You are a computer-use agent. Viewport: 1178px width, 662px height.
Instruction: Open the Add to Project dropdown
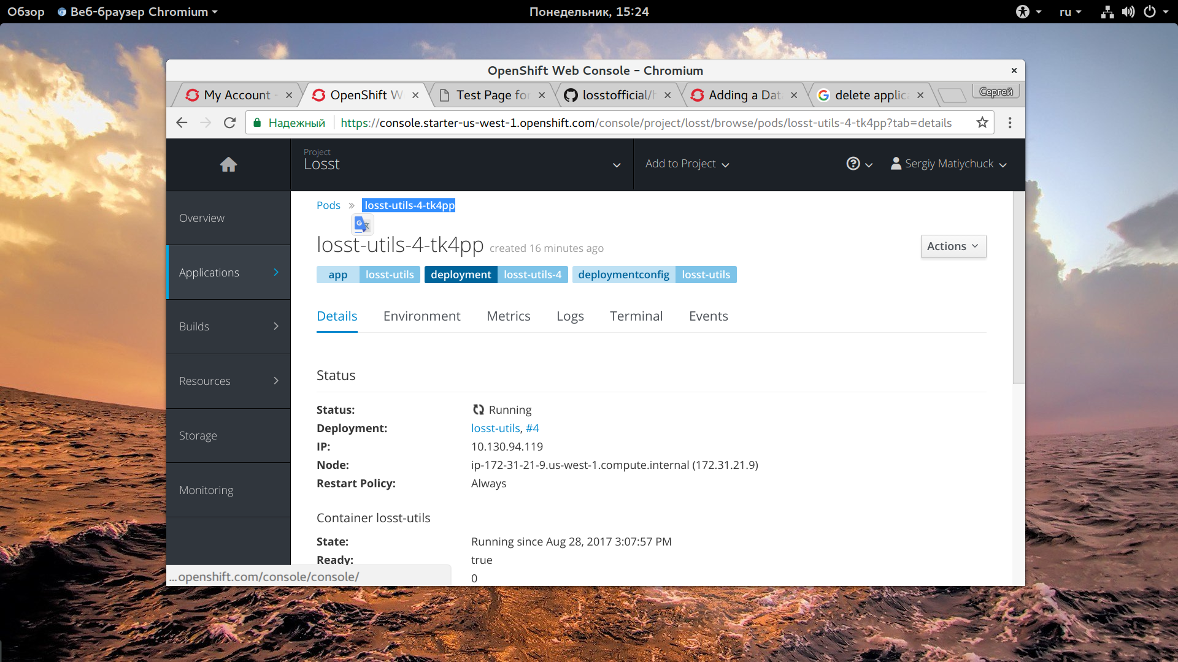tap(687, 164)
